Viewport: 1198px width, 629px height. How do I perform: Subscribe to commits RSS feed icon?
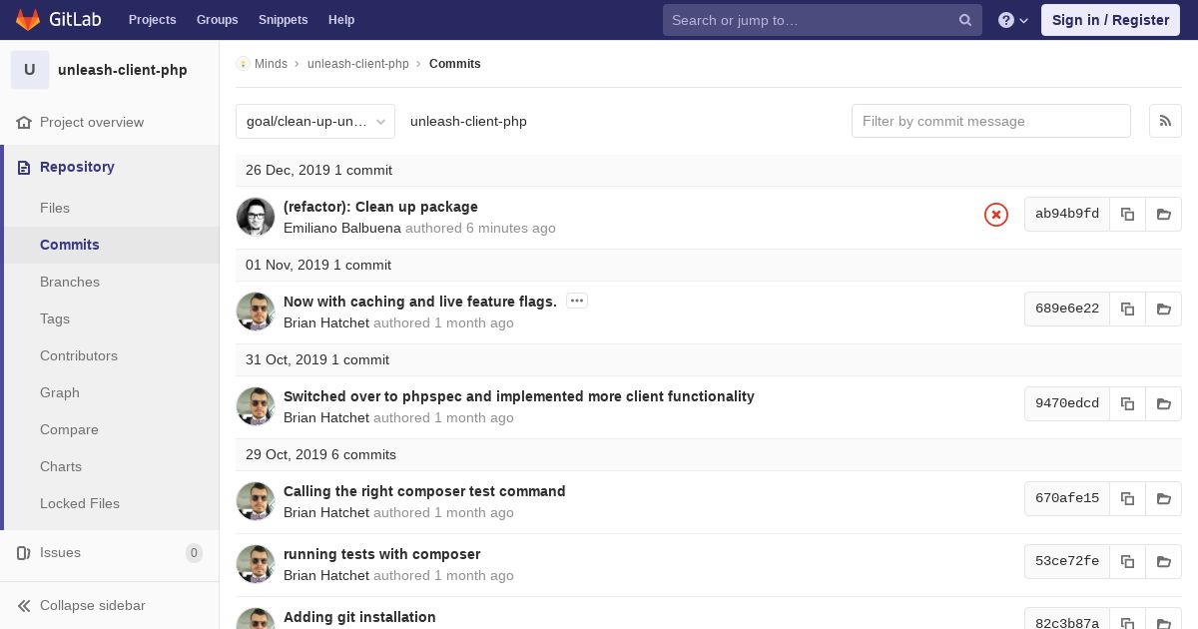pyautogui.click(x=1165, y=121)
